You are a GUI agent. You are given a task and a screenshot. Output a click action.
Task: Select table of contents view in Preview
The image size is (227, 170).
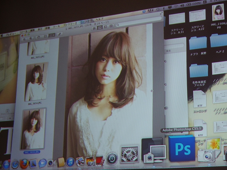coord(106,27)
